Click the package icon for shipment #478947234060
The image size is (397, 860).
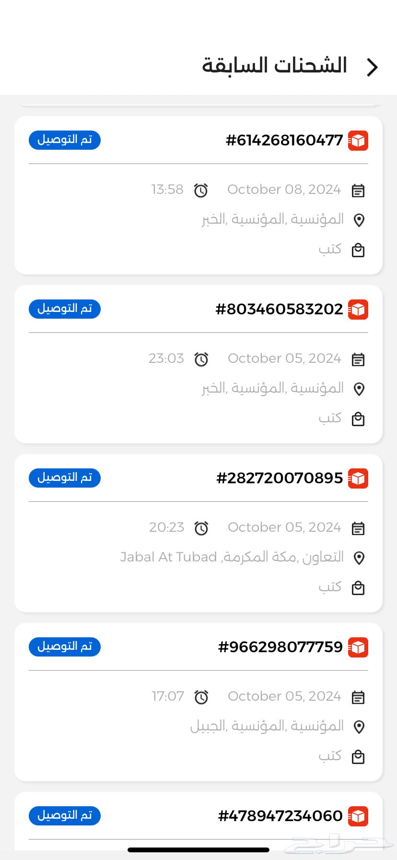[x=358, y=815]
